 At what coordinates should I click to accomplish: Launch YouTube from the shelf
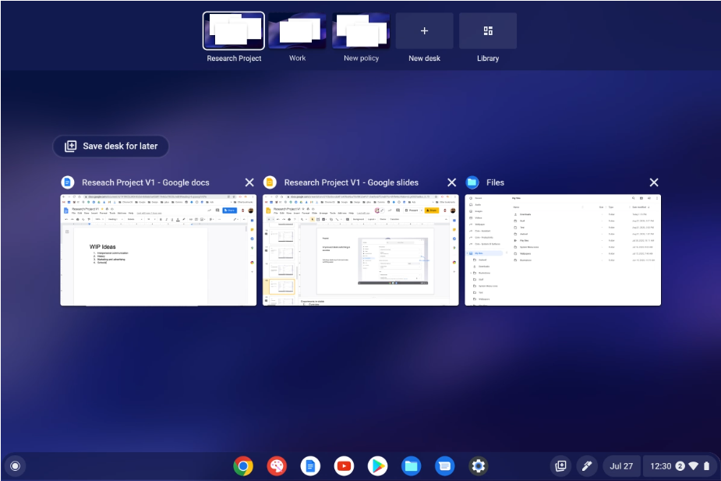(x=344, y=466)
